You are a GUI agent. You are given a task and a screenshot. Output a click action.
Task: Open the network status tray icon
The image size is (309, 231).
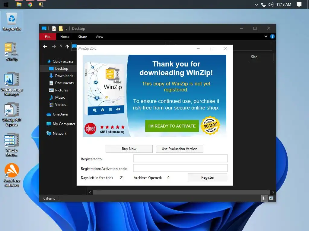(264, 5)
